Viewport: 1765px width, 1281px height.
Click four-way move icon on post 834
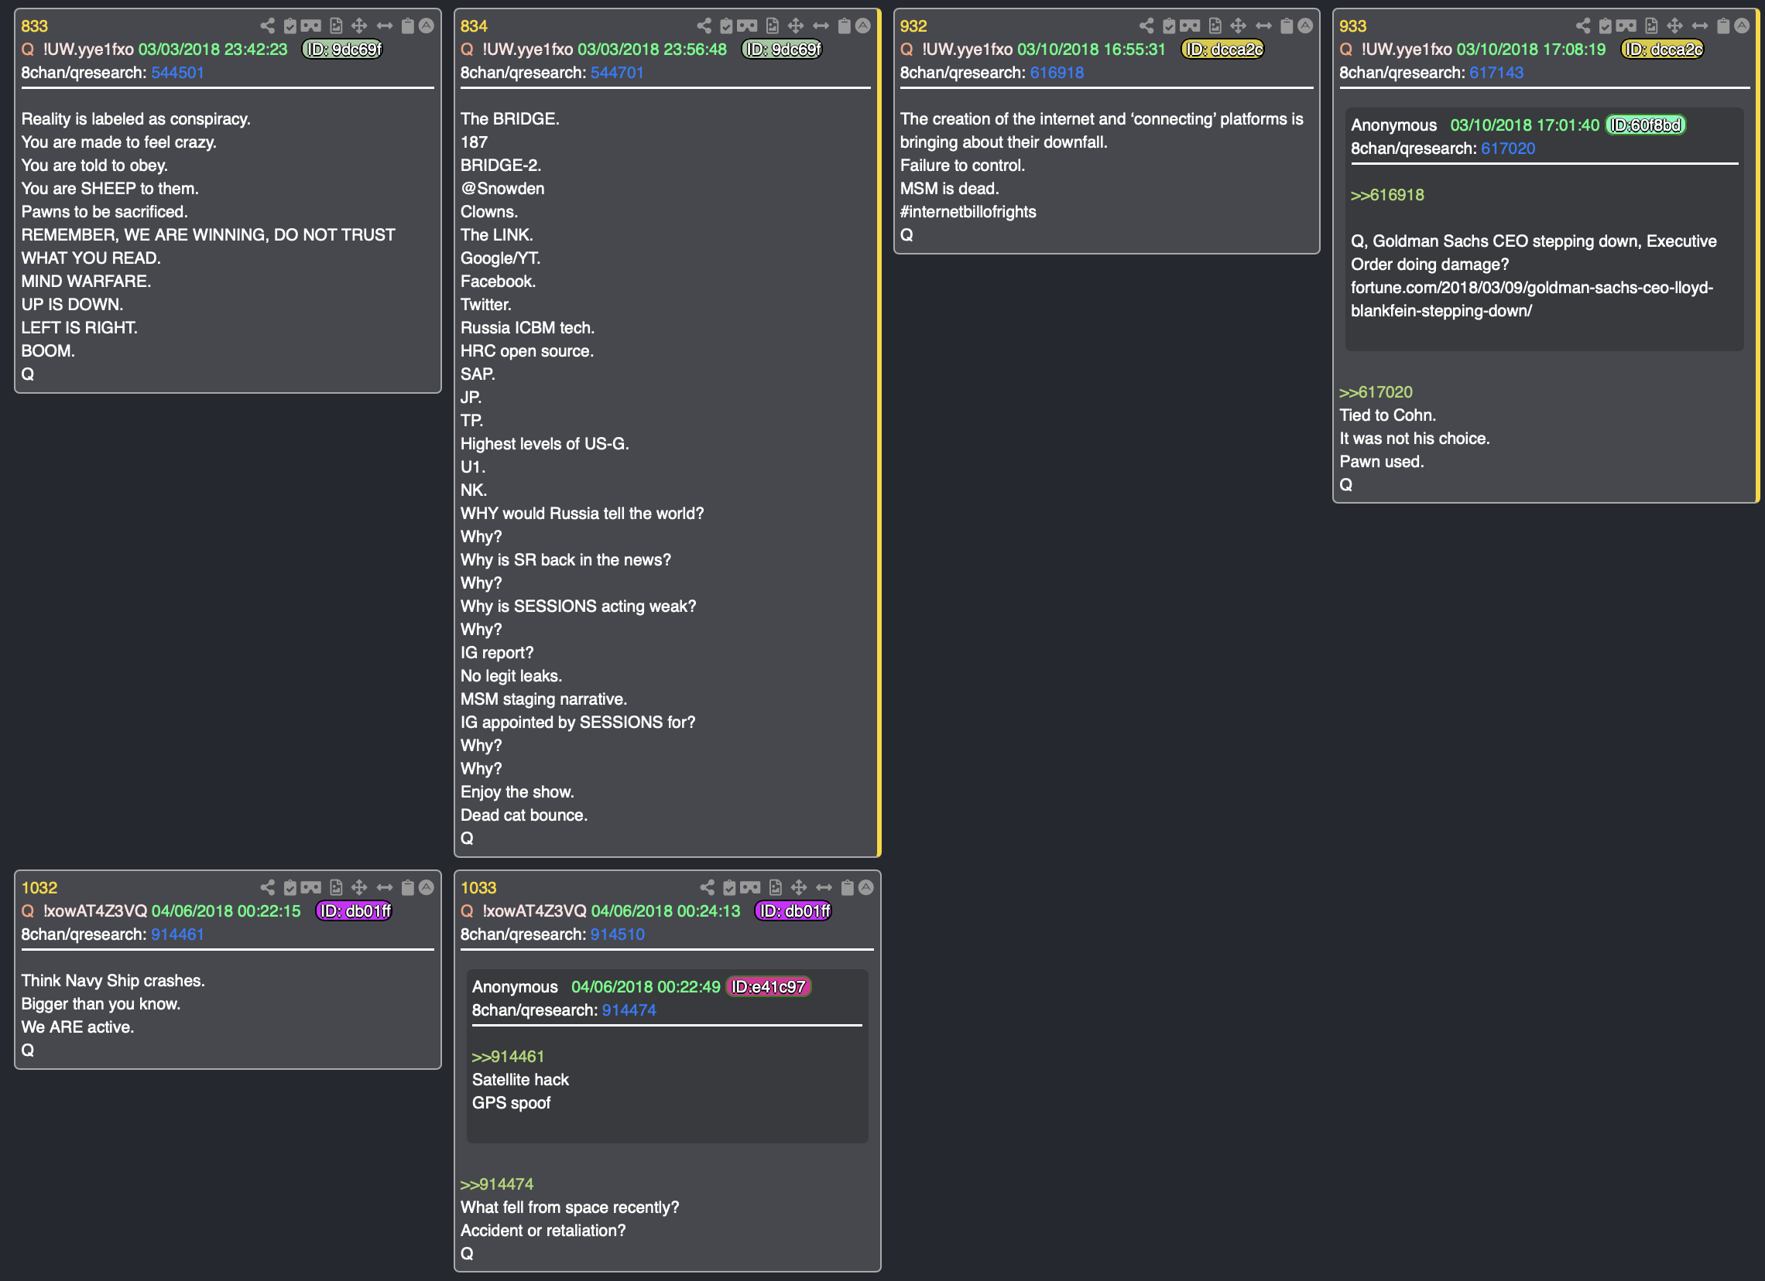[795, 26]
